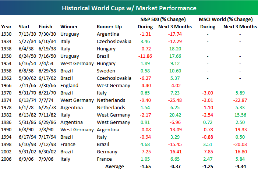Select the 1982 S&P value 20.42
Image resolution: width=258 pixels, height=171 pixels.
click(x=175, y=115)
